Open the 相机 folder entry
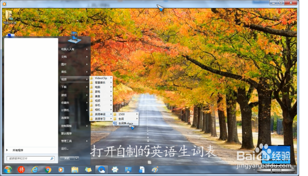The width and height of the screenshot is (308, 176). point(101,110)
